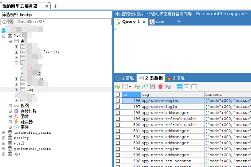This screenshot has width=251, height=167.
Task: Select id cell 504
Action: tap(131, 149)
